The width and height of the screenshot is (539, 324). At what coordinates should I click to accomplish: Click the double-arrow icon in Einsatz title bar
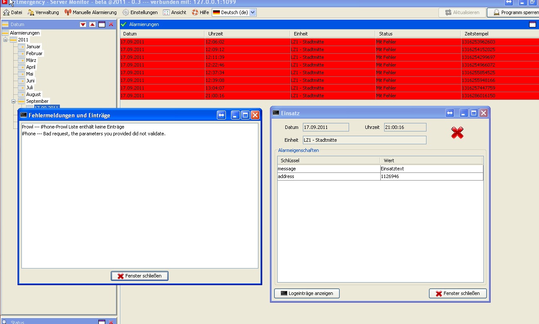click(x=450, y=113)
